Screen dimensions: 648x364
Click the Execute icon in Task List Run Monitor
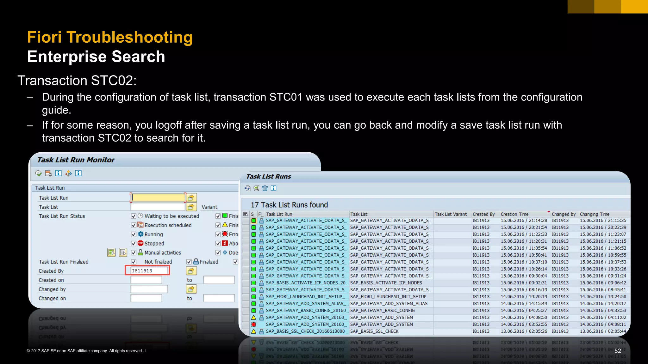click(x=38, y=173)
